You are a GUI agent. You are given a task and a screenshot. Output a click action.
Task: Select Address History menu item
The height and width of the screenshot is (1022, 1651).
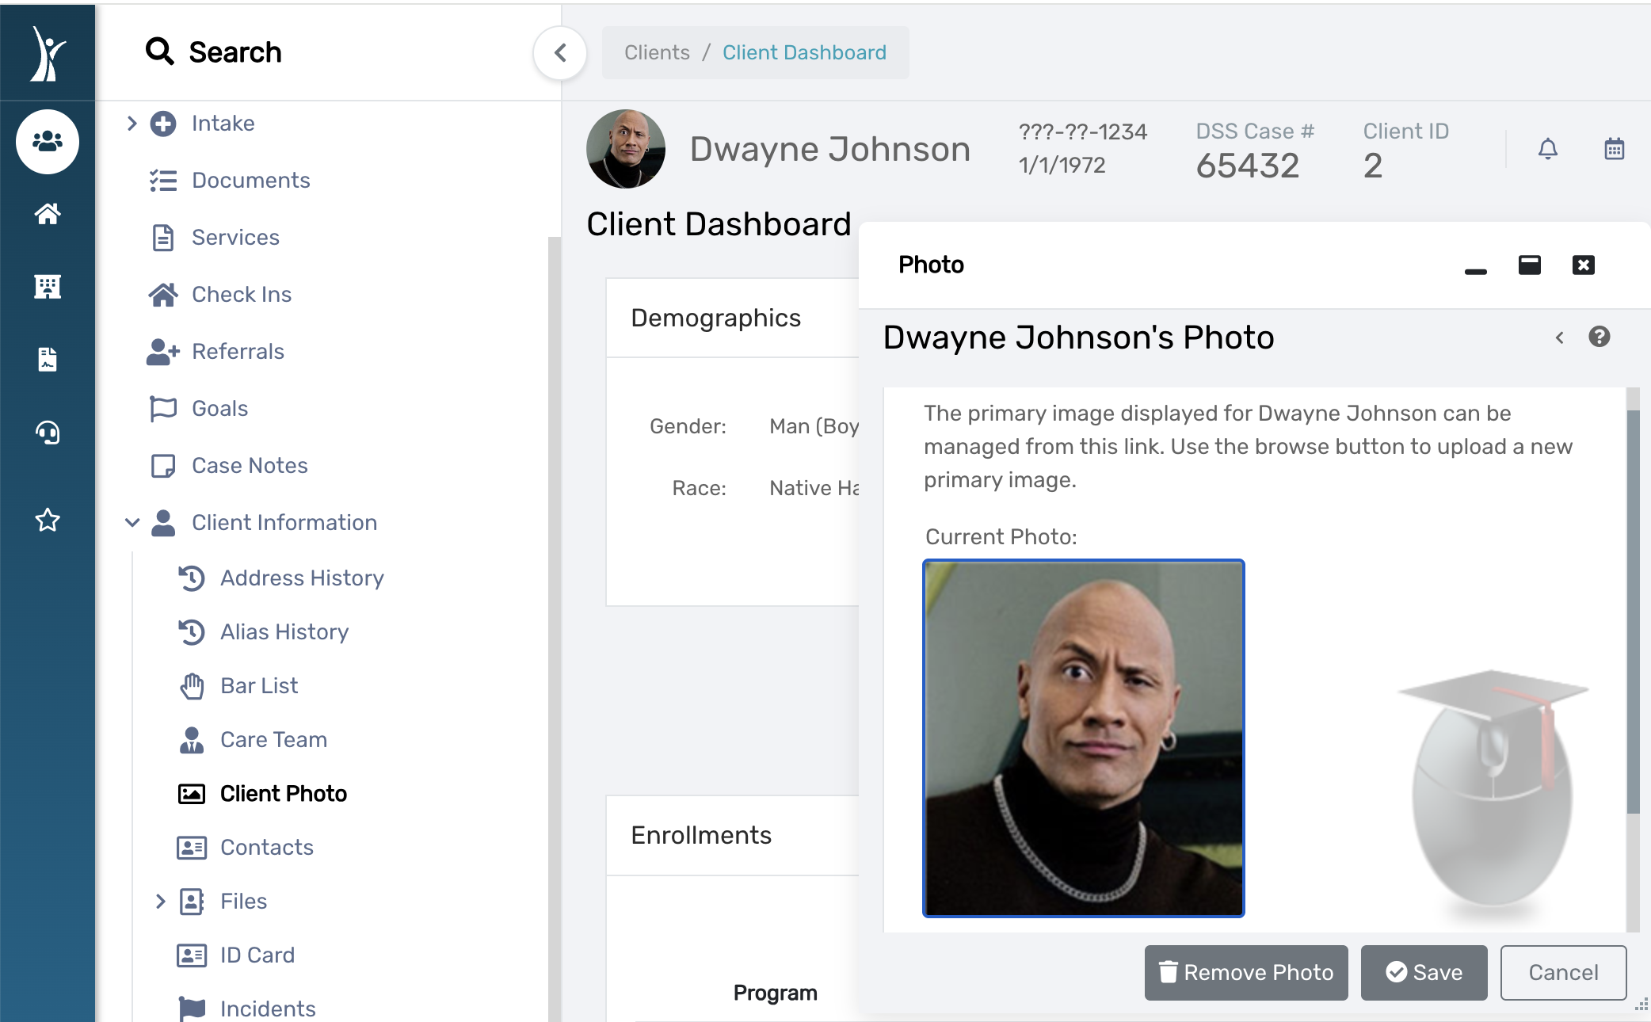[301, 578]
